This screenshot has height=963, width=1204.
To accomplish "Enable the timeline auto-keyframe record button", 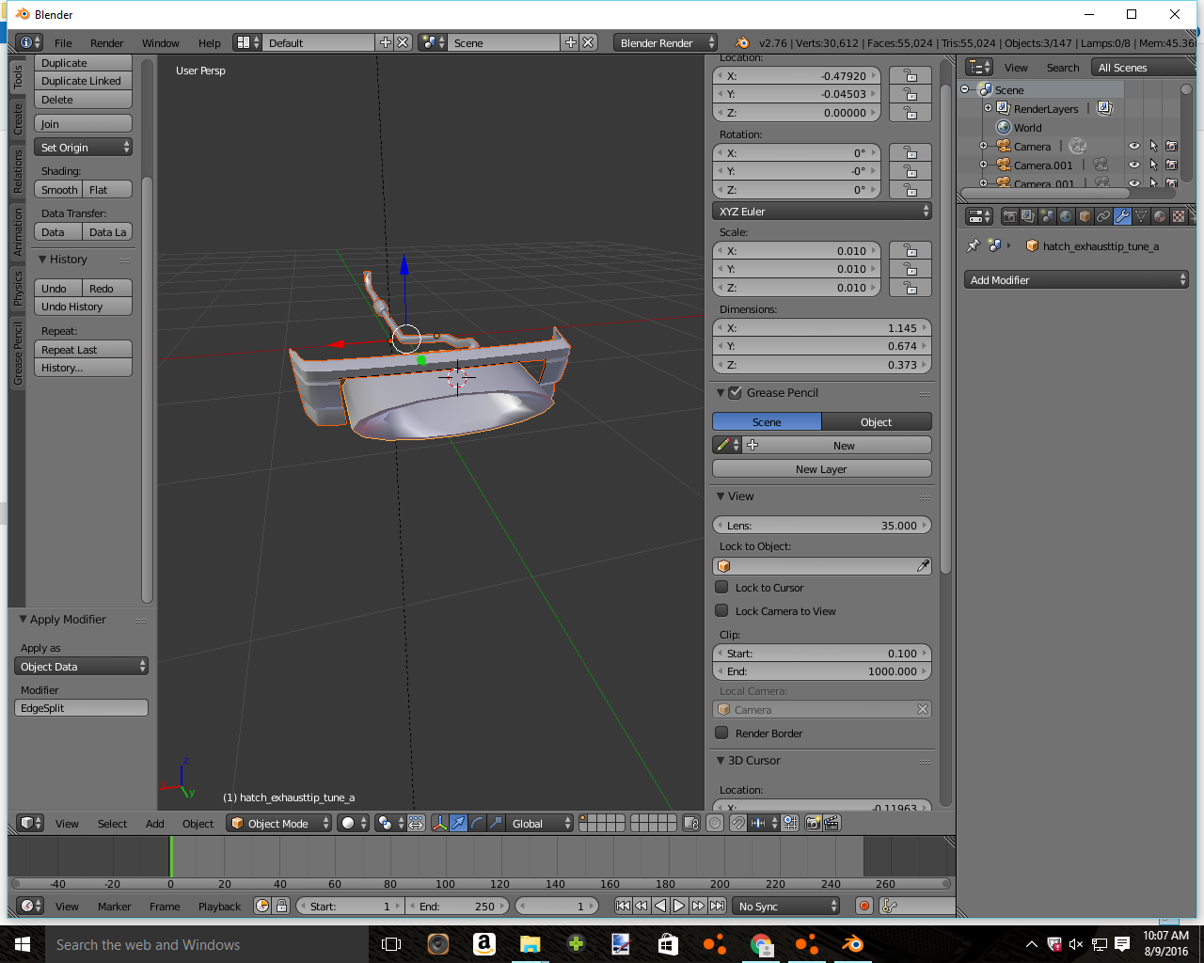I will [x=863, y=906].
